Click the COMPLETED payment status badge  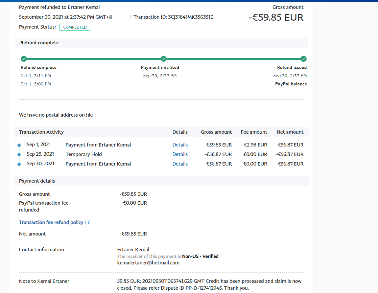click(75, 27)
